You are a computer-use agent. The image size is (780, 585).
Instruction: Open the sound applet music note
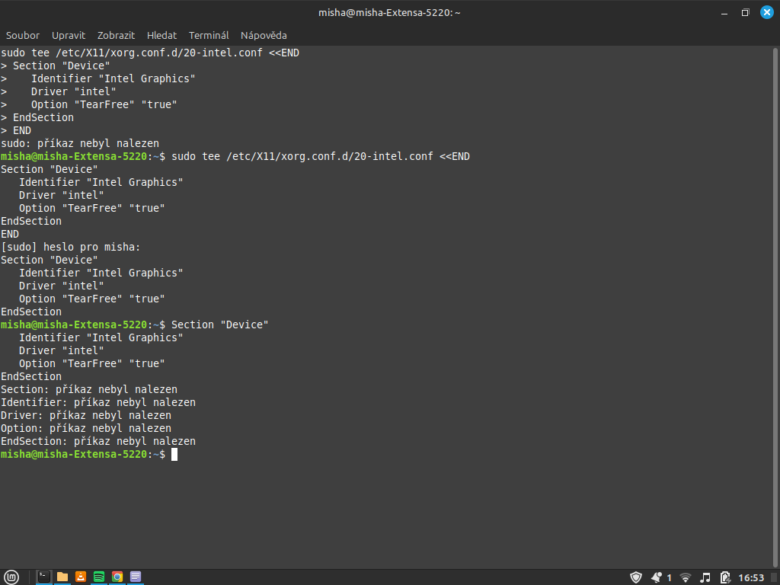tap(705, 577)
